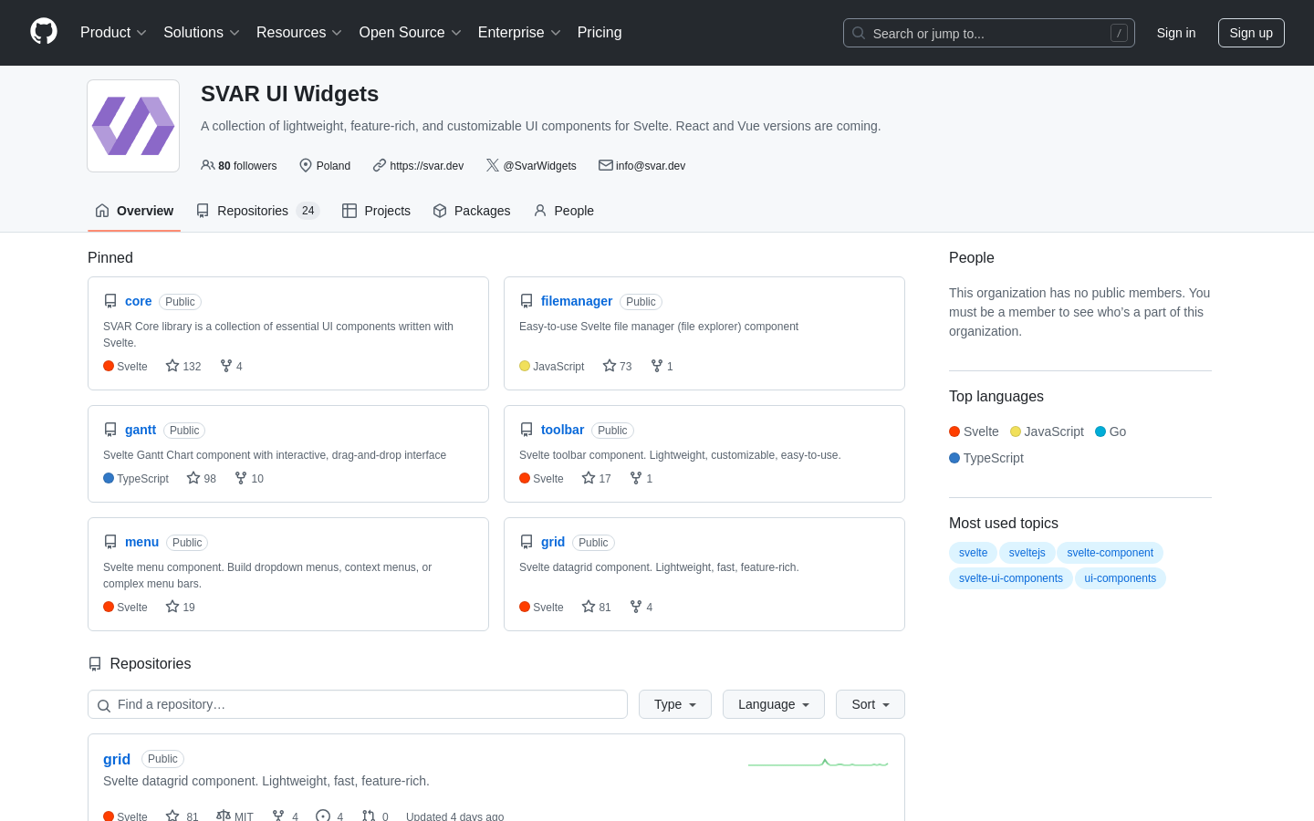Screen dimensions: 1314x821
Task: Select the svelte-component topic tag
Action: 1110,553
